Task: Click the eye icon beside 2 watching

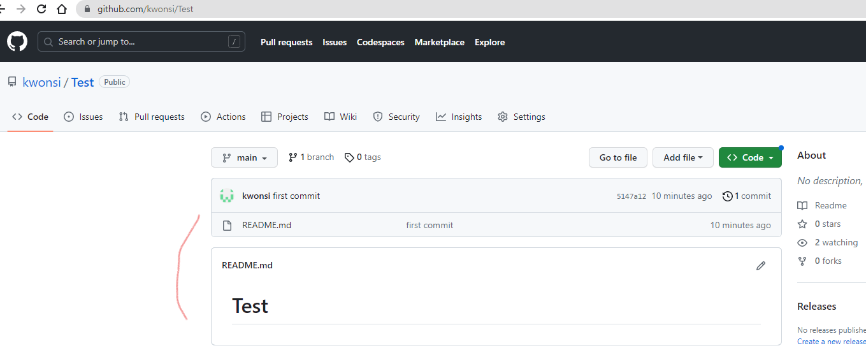Action: click(802, 242)
